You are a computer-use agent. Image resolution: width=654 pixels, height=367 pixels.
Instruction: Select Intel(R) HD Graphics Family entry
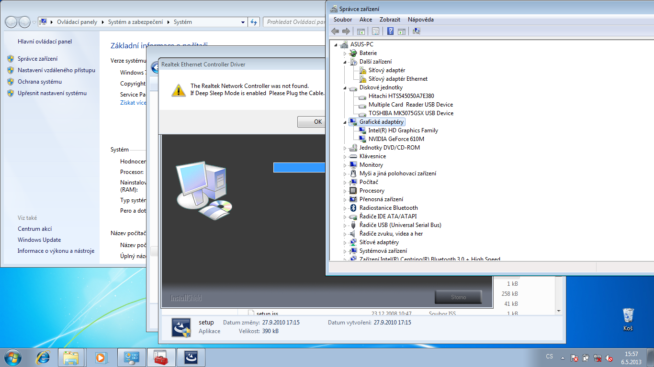tap(403, 130)
